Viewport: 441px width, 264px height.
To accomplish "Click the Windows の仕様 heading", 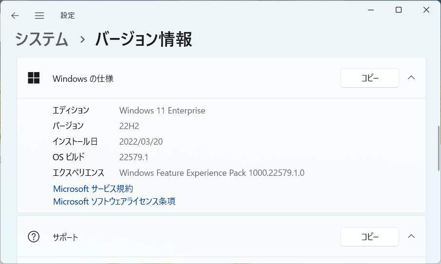I will click(x=83, y=78).
